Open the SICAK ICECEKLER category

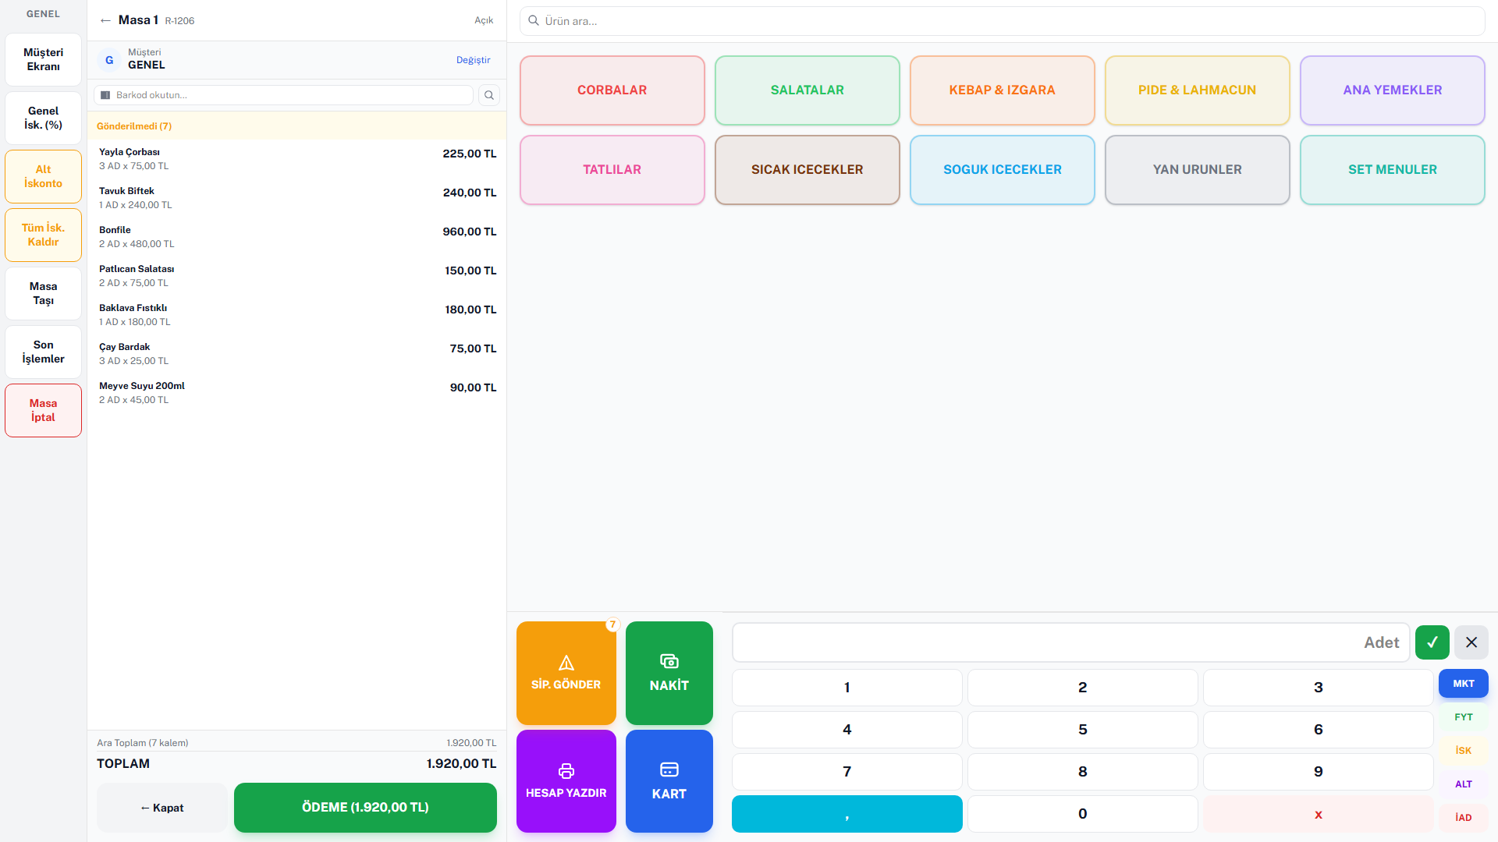tap(808, 170)
